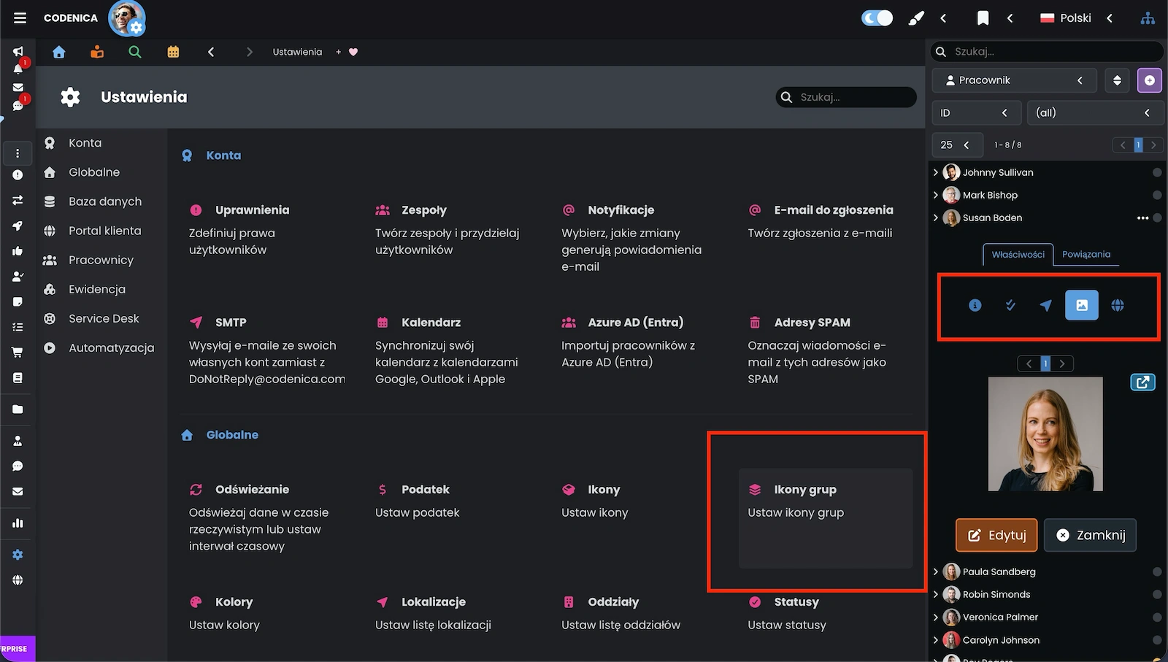Select the shopping cart icon in left sidebar
This screenshot has height=662, width=1168.
tap(18, 351)
